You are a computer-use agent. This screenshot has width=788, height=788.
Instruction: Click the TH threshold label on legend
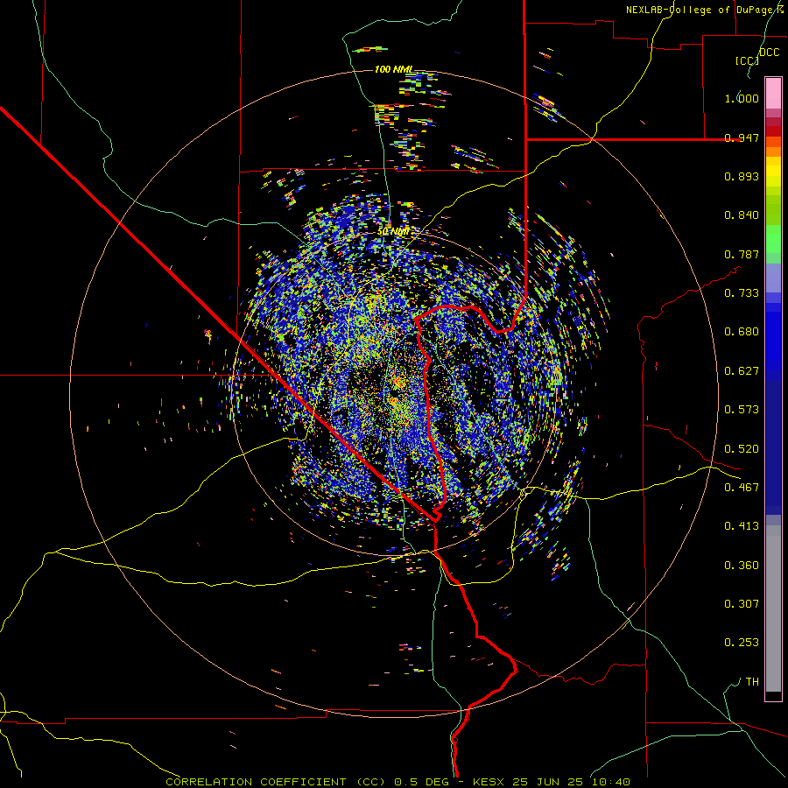[x=752, y=682]
